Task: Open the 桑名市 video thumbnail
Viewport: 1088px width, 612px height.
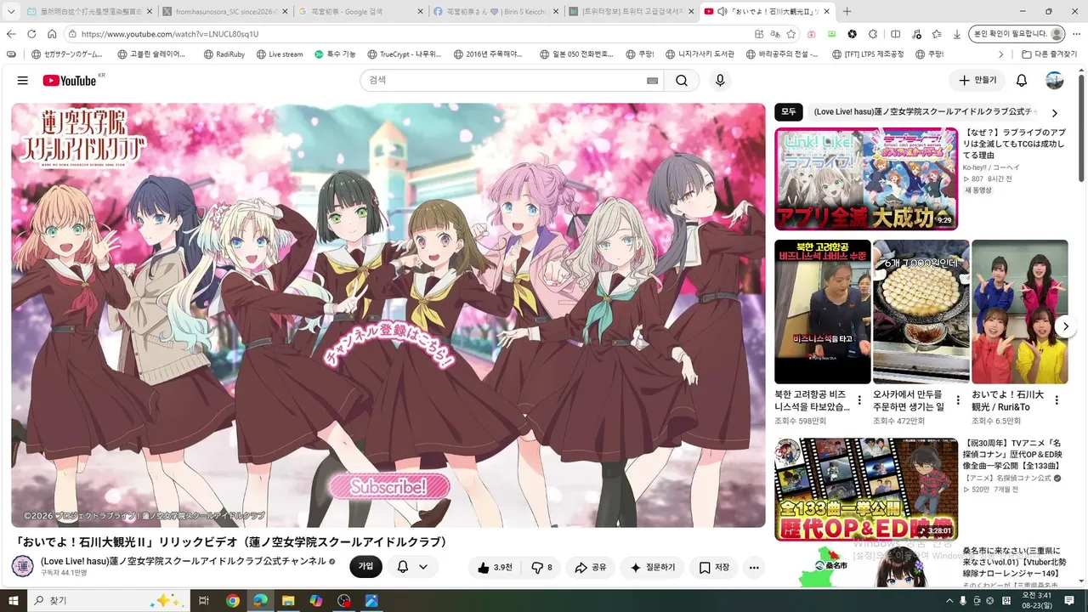Action: tap(866, 567)
